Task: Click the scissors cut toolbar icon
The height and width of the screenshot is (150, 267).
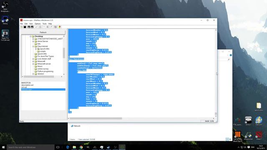Action: pos(48,27)
